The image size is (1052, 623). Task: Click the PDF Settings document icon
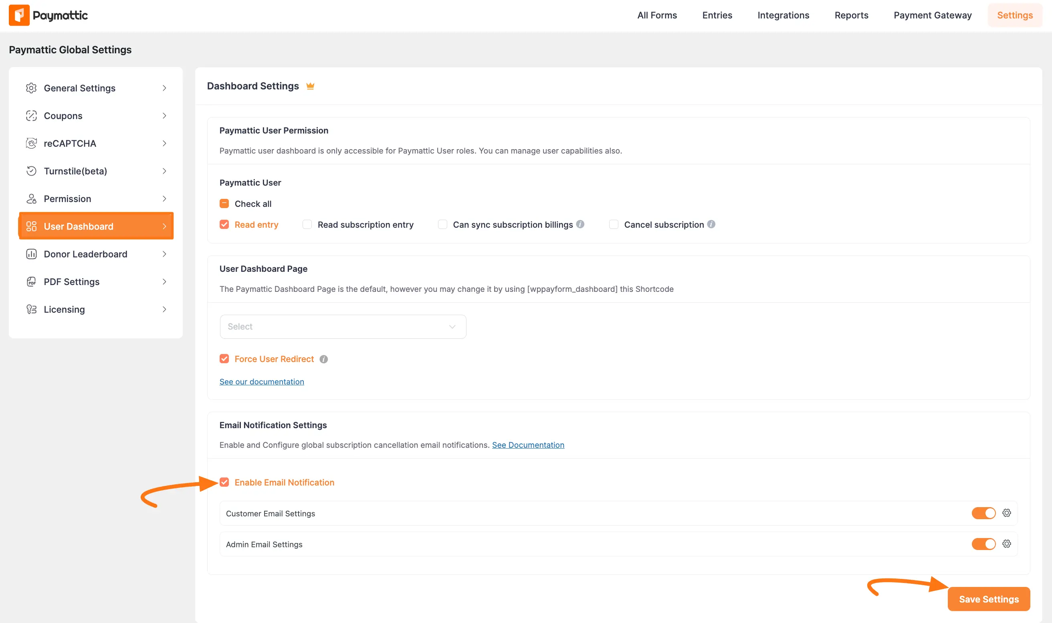point(32,282)
